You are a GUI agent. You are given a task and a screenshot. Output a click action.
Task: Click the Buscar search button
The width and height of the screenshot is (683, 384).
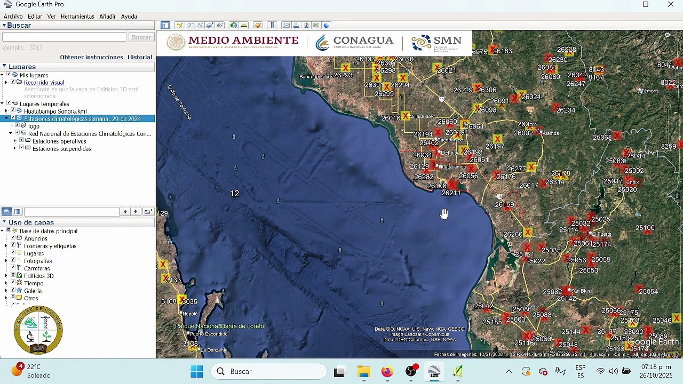point(141,37)
